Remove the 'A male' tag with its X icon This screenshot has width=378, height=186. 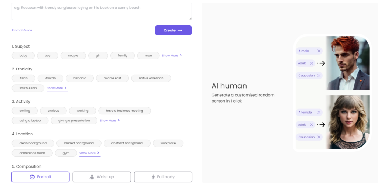click(319, 51)
